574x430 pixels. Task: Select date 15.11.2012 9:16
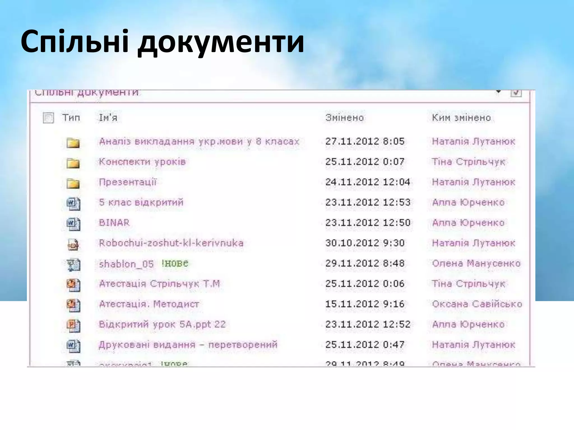(x=365, y=304)
